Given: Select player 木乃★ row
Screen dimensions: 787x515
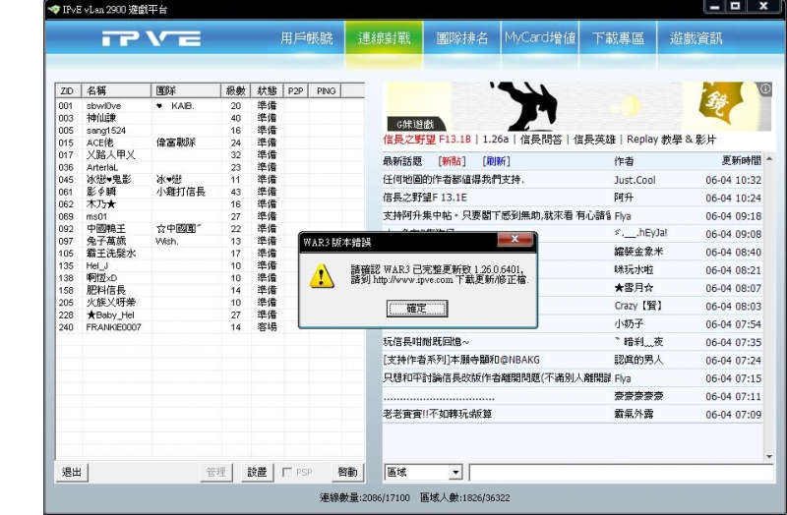Looking at the screenshot, I should (210, 204).
